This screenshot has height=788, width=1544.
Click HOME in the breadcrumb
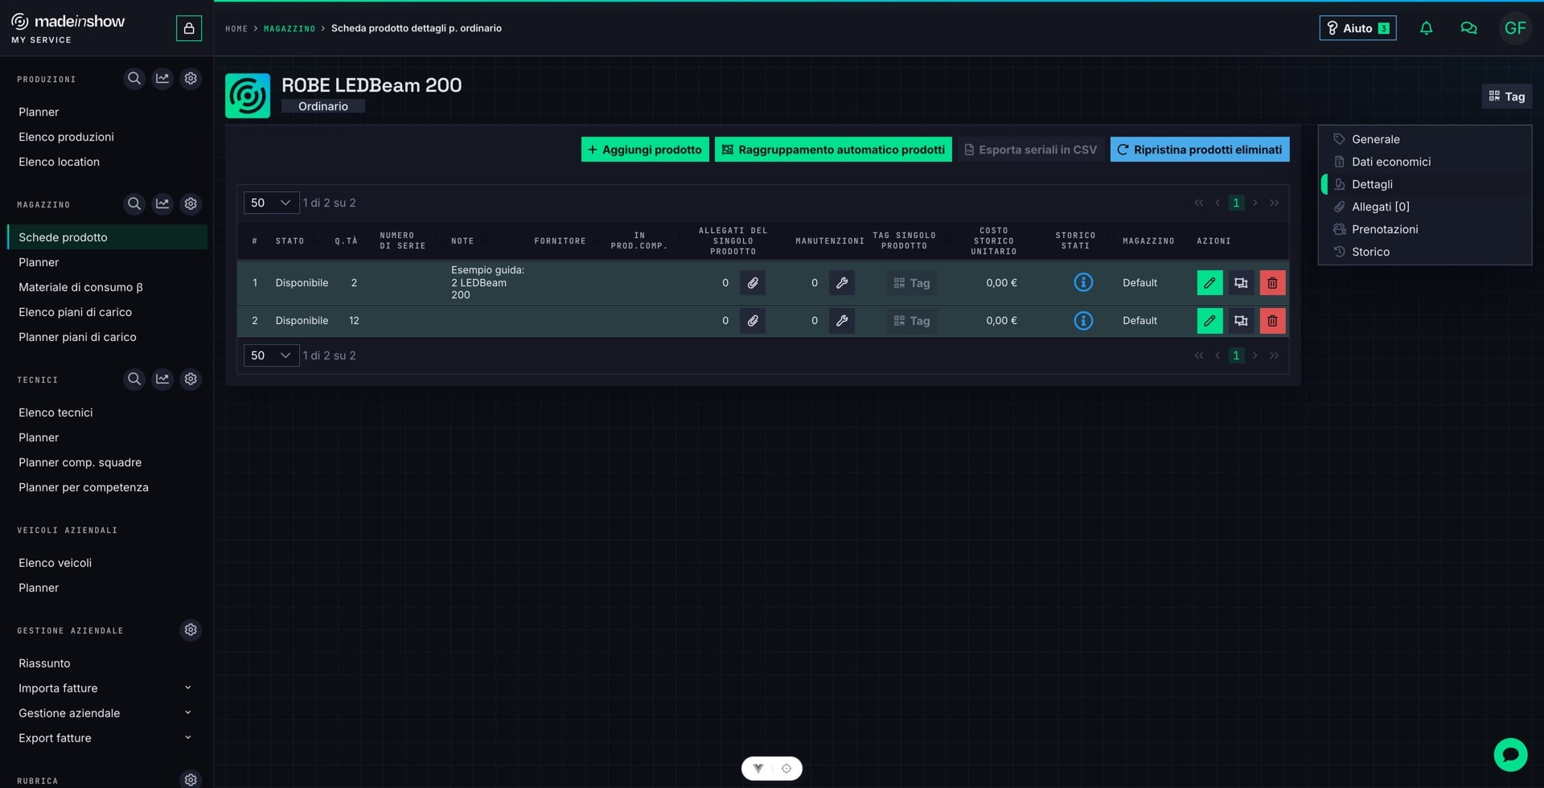pyautogui.click(x=236, y=29)
